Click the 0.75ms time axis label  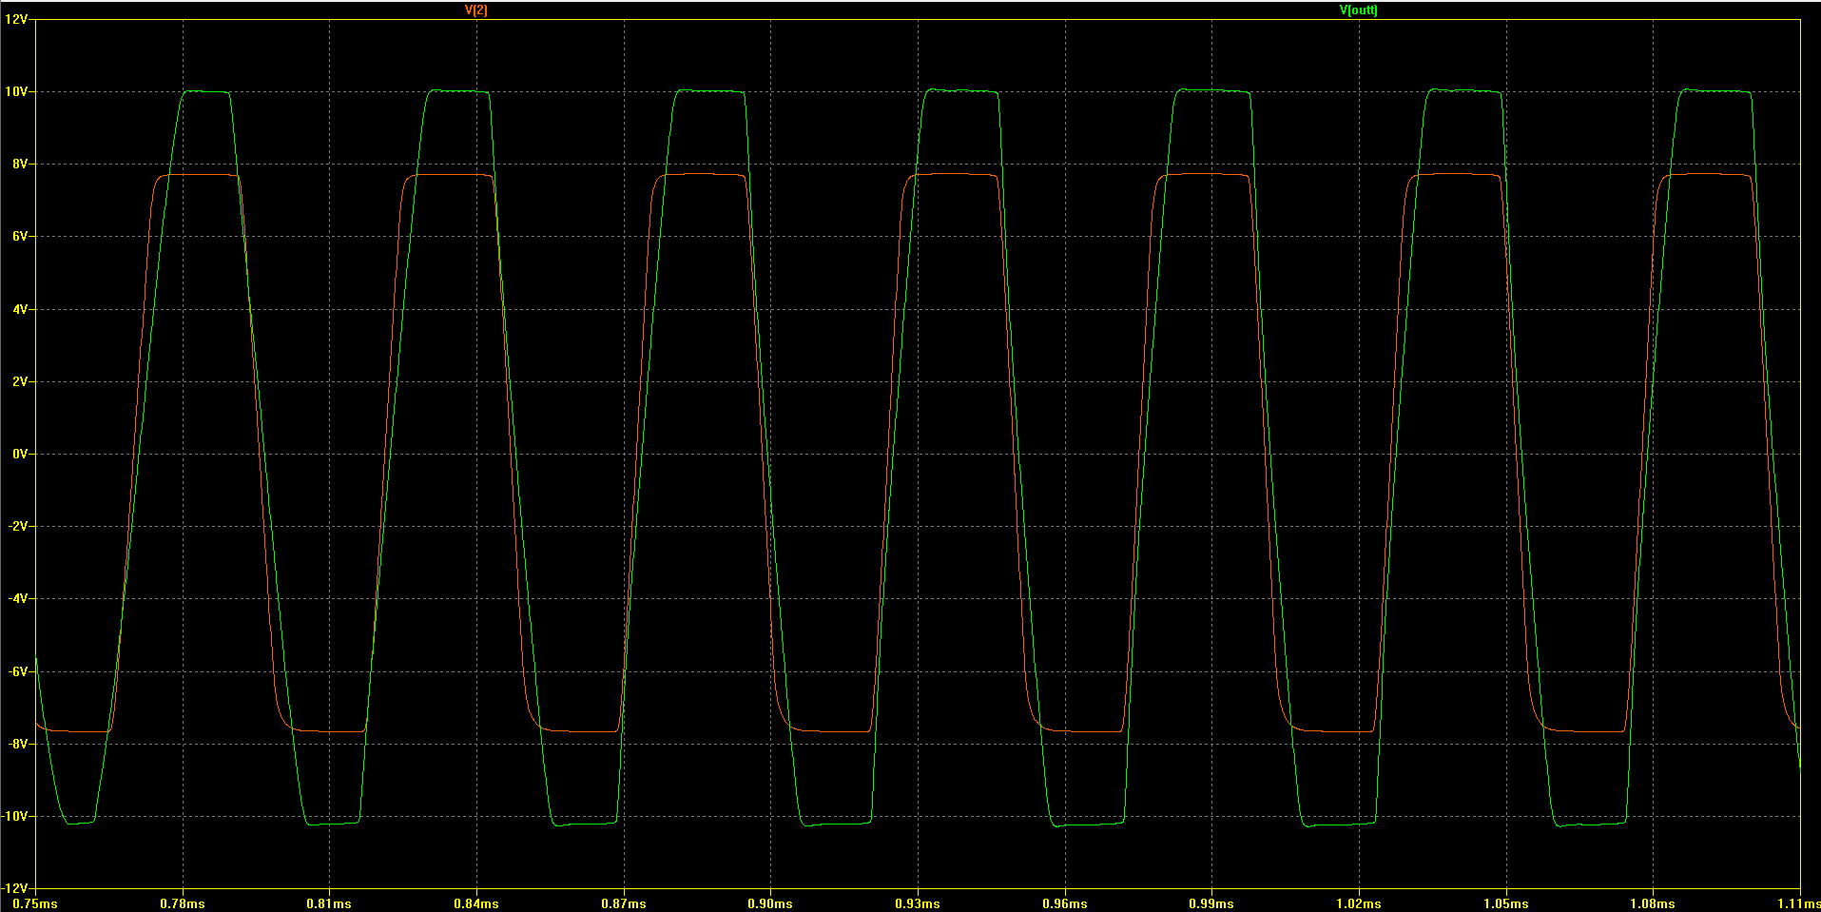click(35, 903)
